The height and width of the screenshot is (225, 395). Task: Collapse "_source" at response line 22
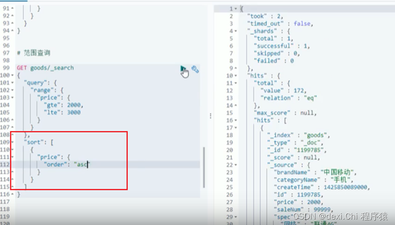click(x=236, y=165)
